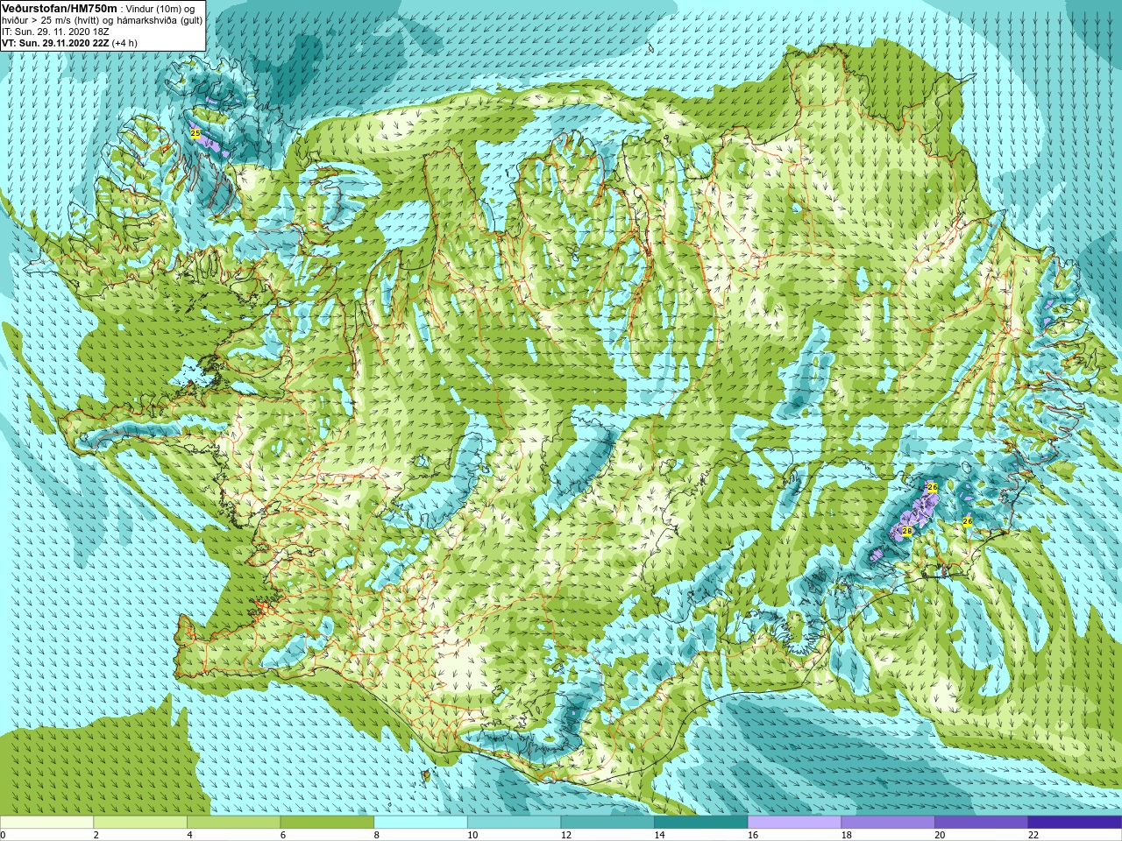Select the pale cyan 8–10 legend swatch
The width and height of the screenshot is (1122, 841).
(421, 823)
